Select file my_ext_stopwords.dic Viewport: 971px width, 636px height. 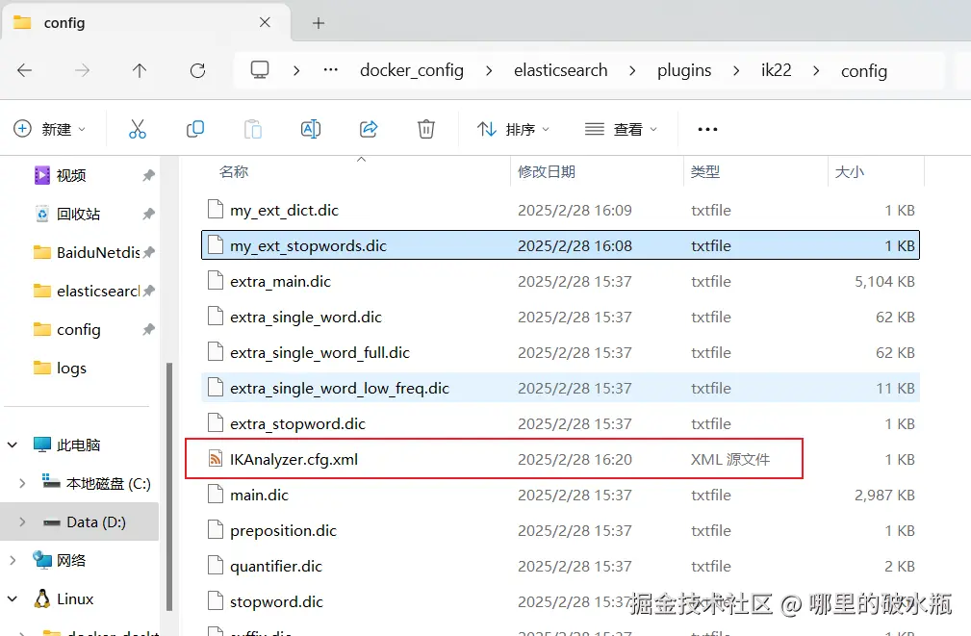(x=560, y=245)
